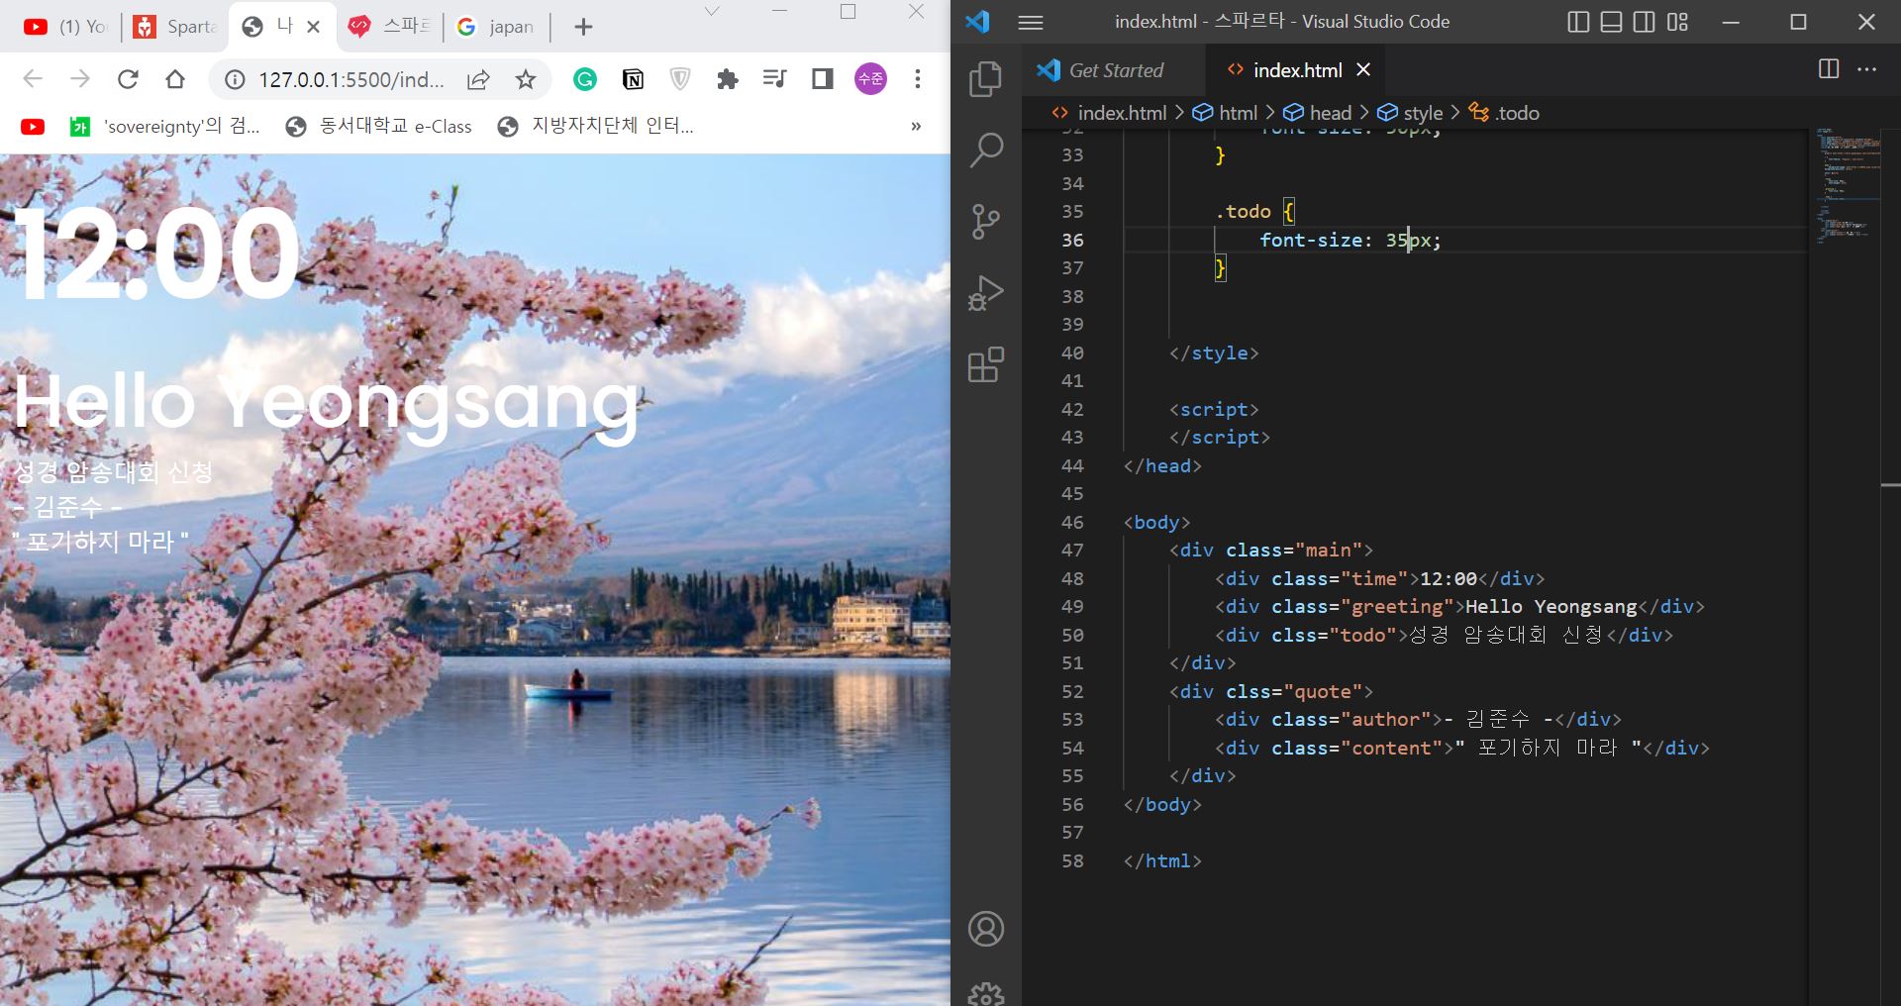Open VS Code hamburger application menu
1901x1006 pixels.
point(1031,22)
